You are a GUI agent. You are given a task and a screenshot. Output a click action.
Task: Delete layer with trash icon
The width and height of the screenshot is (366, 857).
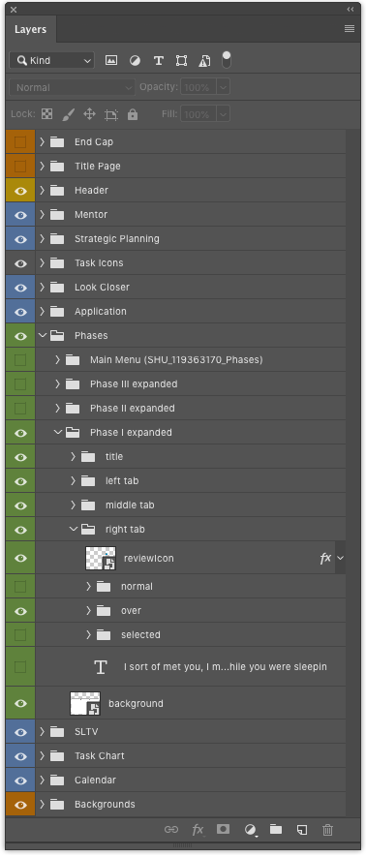(328, 830)
